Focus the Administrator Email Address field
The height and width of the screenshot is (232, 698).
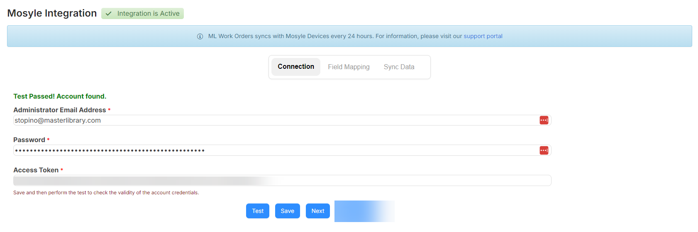point(282,120)
